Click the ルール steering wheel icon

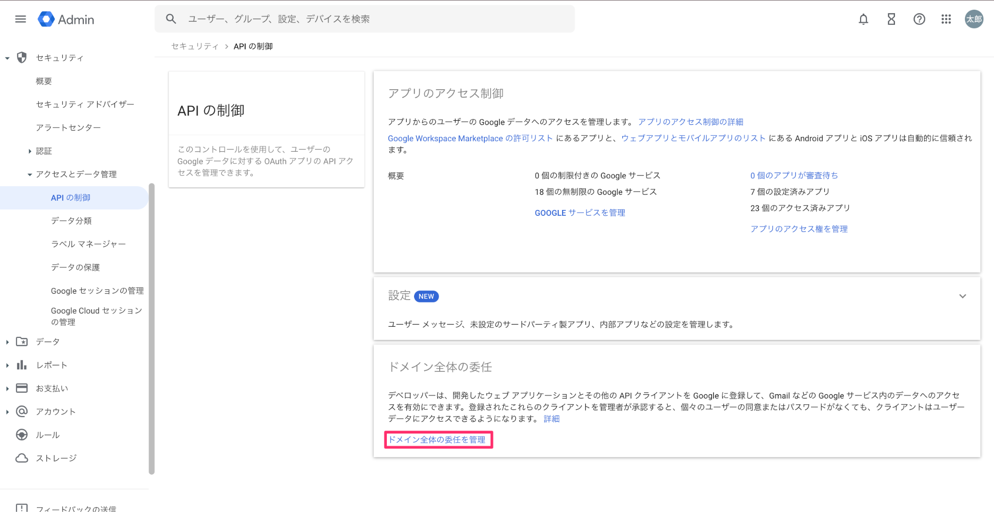tap(22, 435)
